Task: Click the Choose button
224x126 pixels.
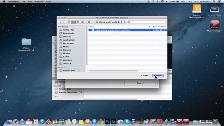Action: point(158,76)
